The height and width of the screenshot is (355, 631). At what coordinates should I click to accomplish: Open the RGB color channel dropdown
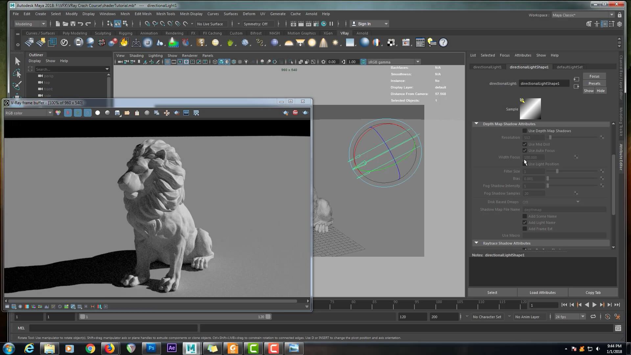point(29,113)
